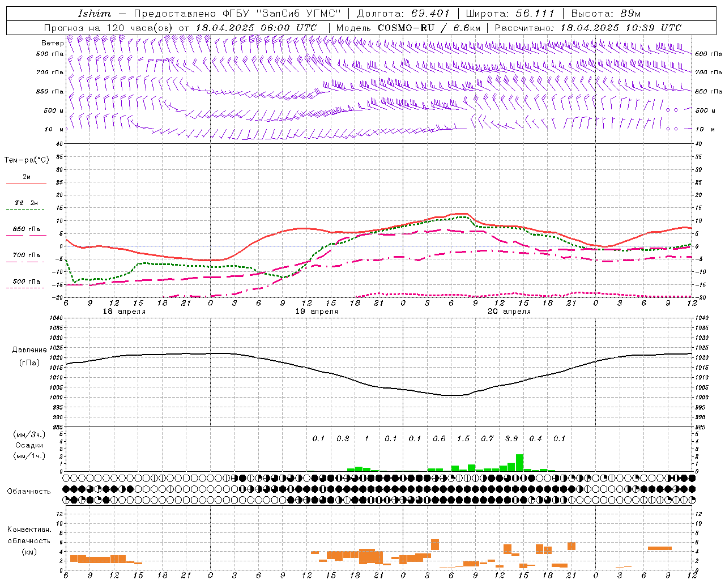
Task: Click the "Высота: 89м" header field
Action: tap(605, 14)
